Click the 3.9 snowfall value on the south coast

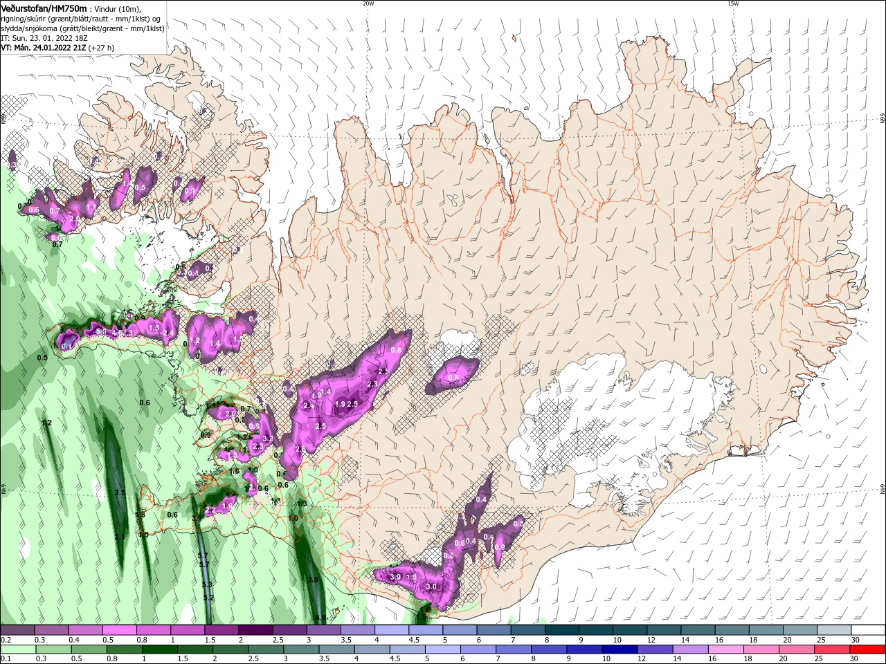(395, 576)
